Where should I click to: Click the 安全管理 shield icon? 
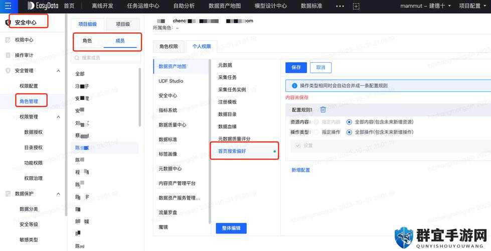8,71
